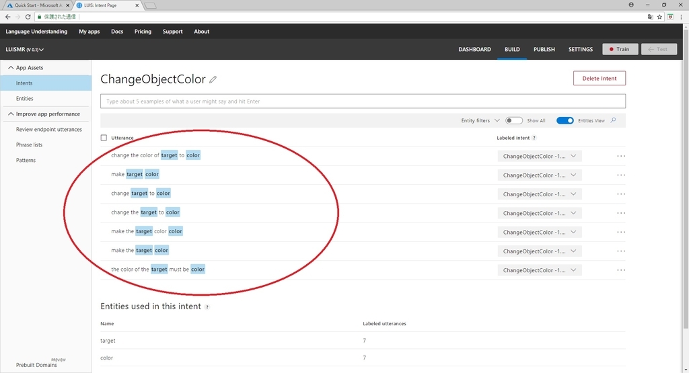689x373 pixels.
Task: Open Patterns in sidebar
Action: click(x=26, y=160)
